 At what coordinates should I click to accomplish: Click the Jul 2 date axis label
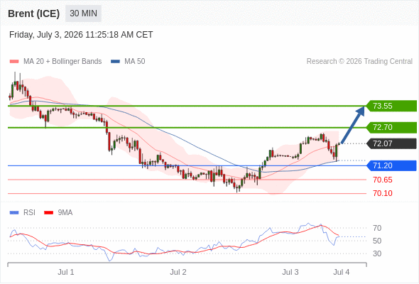[x=178, y=272]
